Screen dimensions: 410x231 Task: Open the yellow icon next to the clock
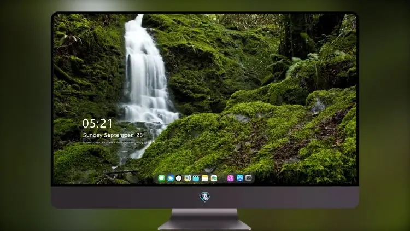click(187, 178)
